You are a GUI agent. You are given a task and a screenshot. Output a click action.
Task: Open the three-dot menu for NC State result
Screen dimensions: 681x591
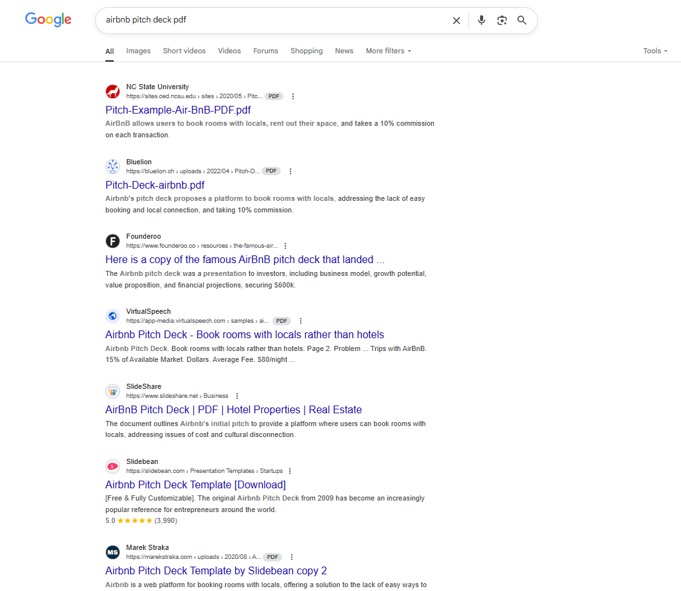293,96
